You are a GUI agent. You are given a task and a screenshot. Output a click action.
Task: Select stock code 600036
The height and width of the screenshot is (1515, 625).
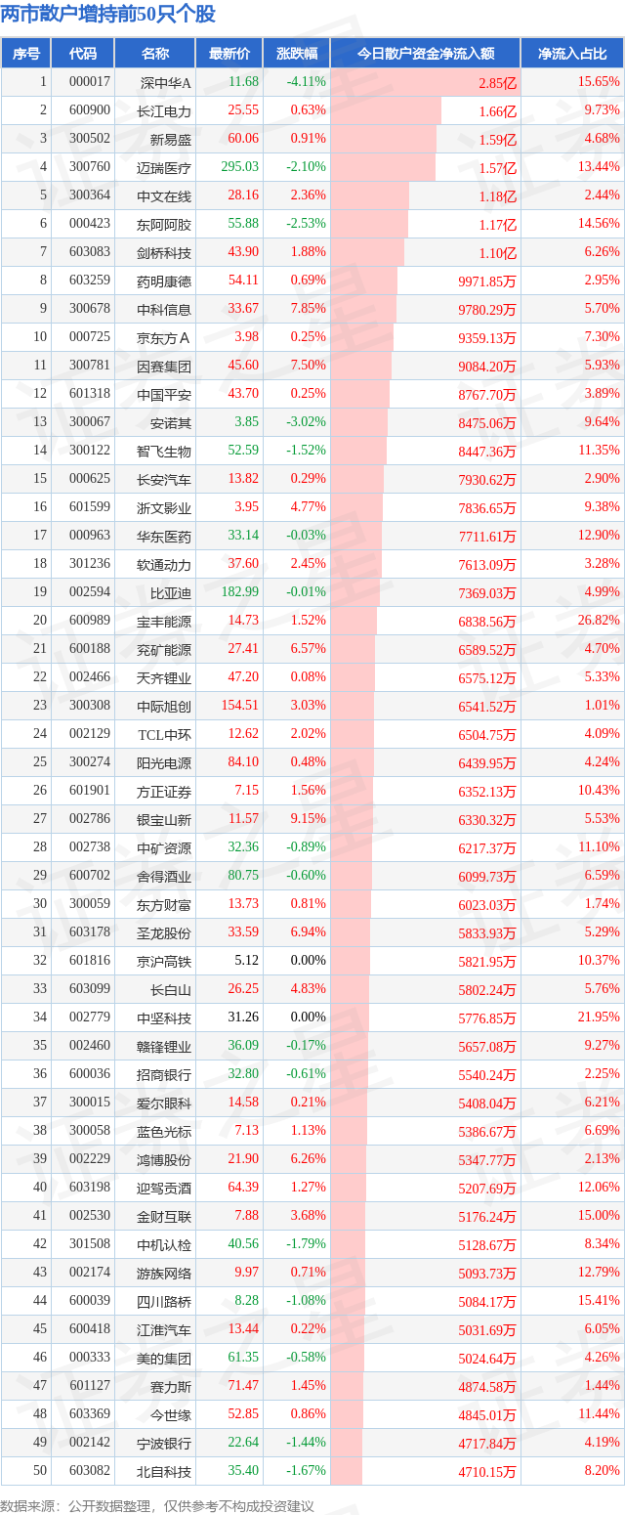[x=90, y=1074]
